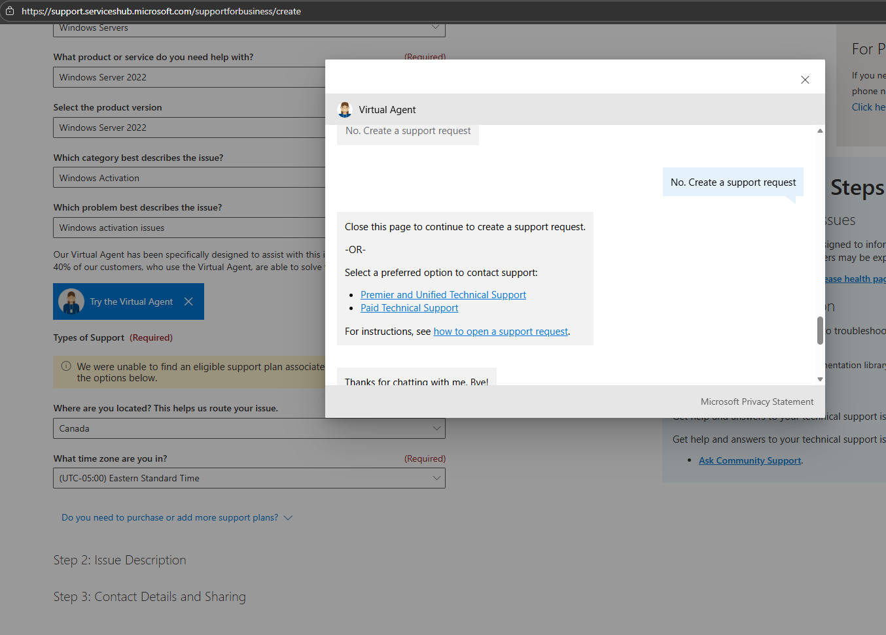This screenshot has height=635, width=886.
Task: Dismiss the Try the Virtual Agent banner X
Action: pyautogui.click(x=188, y=301)
